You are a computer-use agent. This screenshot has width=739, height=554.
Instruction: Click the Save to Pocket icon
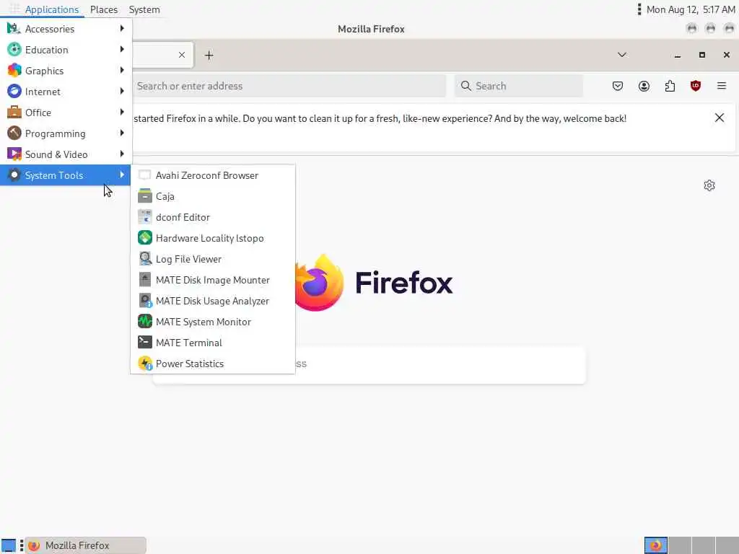pyautogui.click(x=618, y=86)
